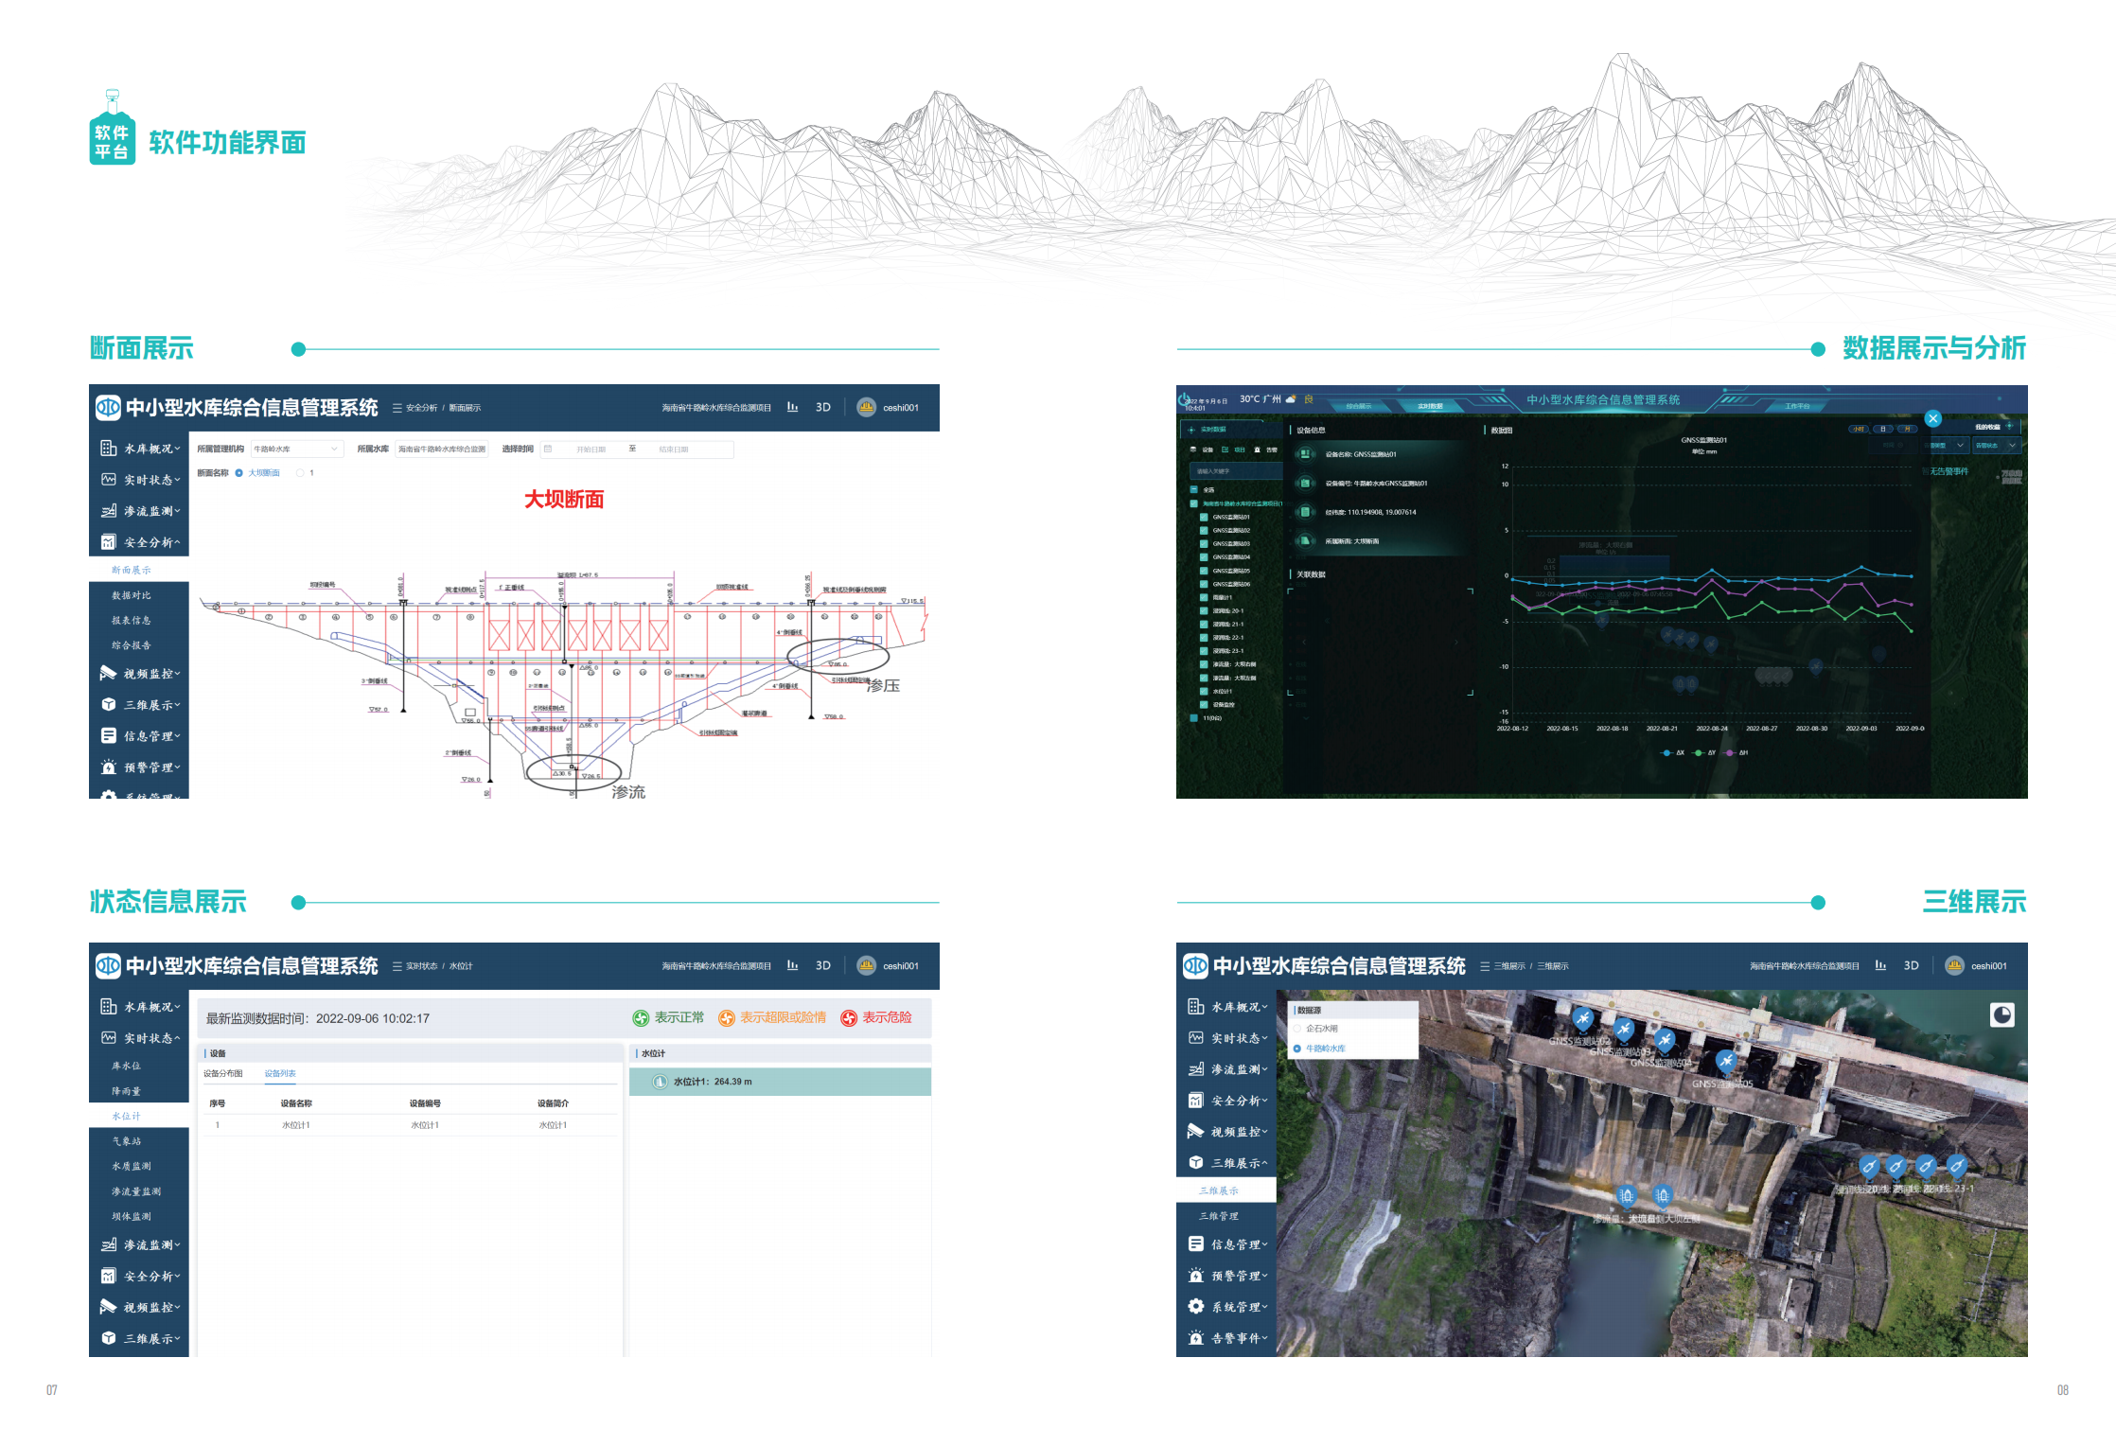The height and width of the screenshot is (1446, 2116).
Task: Open the 所属管理机构 dropdown showing 牛路岭水库
Action: click(x=295, y=450)
